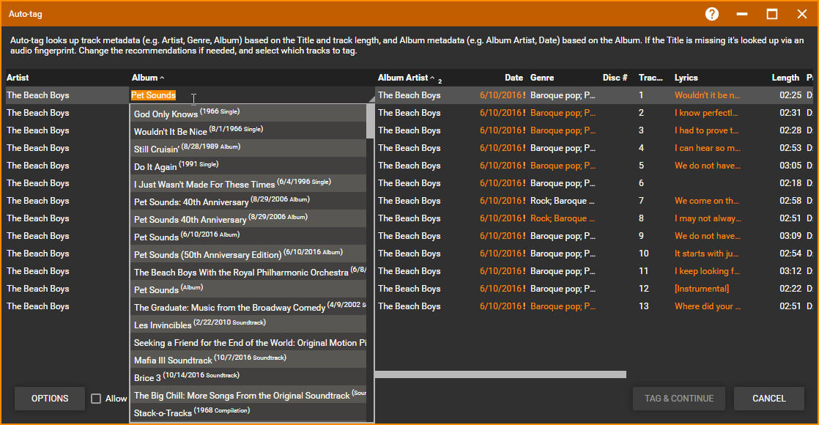Screen dimensions: 819x425
Task: Open the OPTIONS button
Action: pos(50,399)
